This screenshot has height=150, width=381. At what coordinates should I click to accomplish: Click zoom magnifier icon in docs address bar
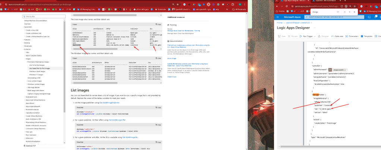tap(173, 4)
